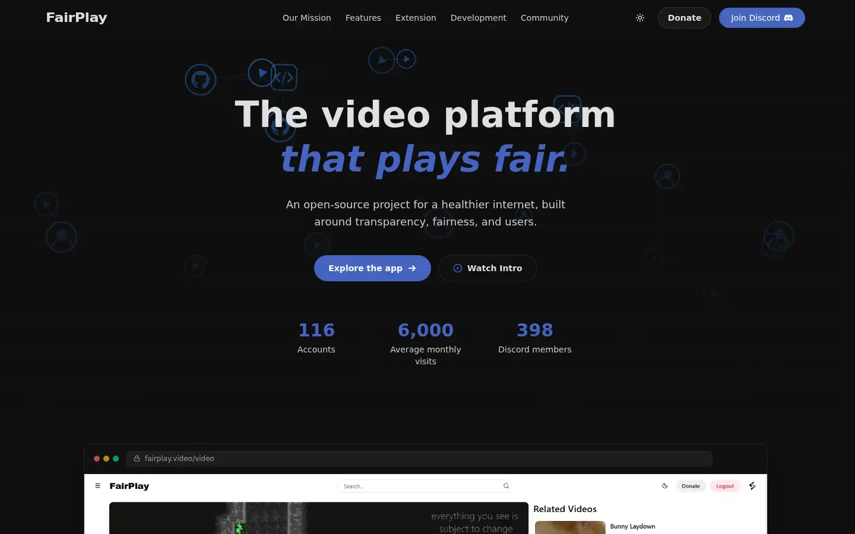Click the FairPlay logo in the header
Image resolution: width=855 pixels, height=534 pixels.
click(77, 18)
